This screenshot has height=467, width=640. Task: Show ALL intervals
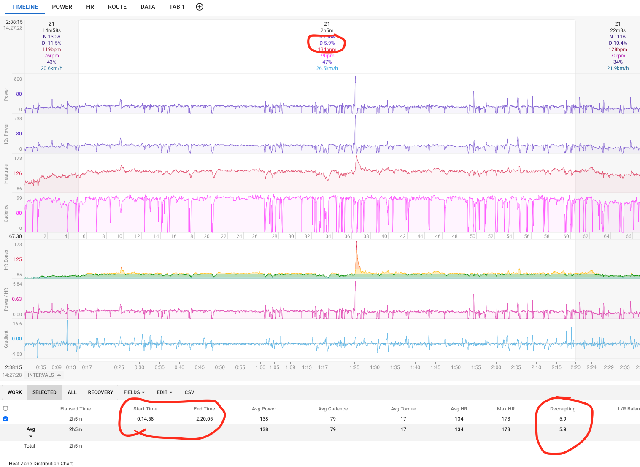click(x=72, y=392)
